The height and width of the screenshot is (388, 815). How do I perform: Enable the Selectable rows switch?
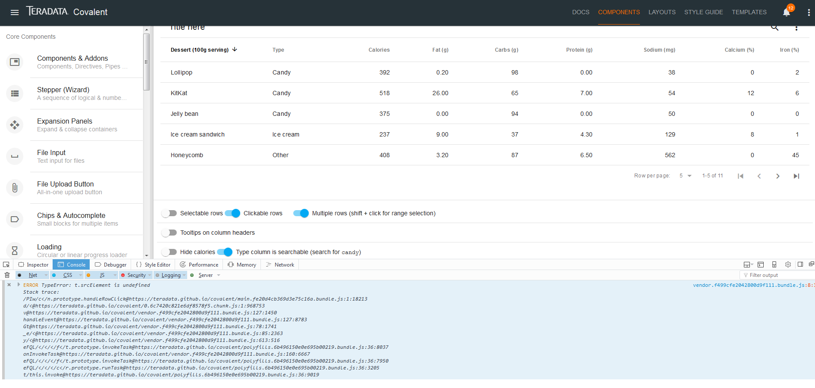coord(169,213)
